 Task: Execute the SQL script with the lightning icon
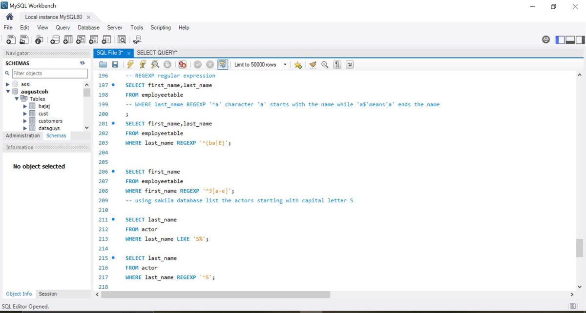point(130,64)
